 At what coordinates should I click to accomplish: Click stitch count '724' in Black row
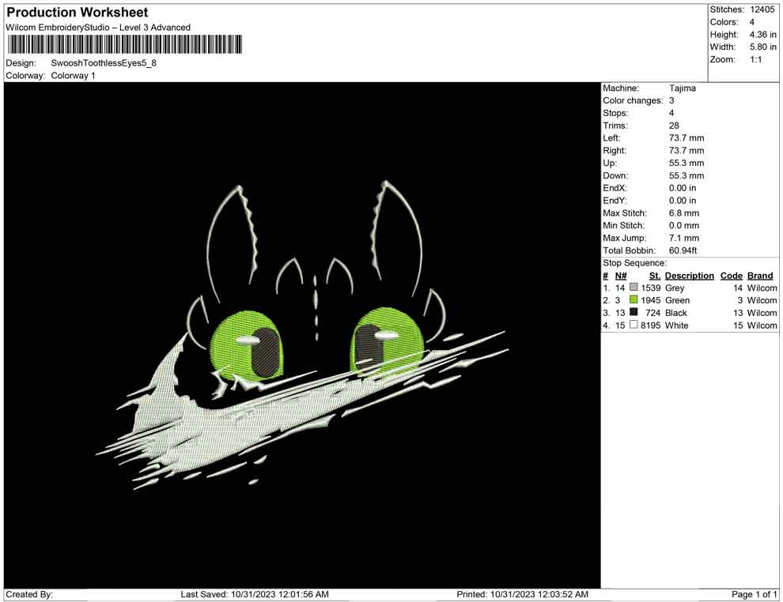(x=653, y=313)
